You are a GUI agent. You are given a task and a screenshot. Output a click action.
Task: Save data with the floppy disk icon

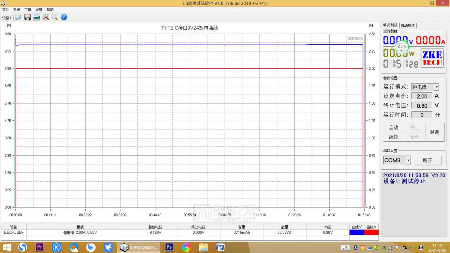click(x=27, y=17)
